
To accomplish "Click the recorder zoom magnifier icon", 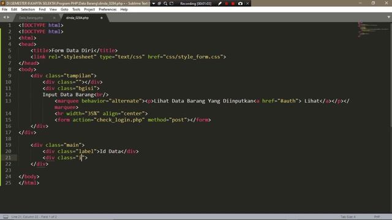I will pos(165,4).
